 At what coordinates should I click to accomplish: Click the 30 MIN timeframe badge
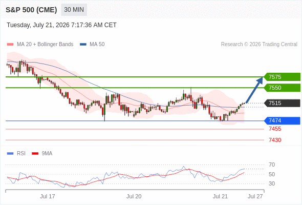point(74,10)
